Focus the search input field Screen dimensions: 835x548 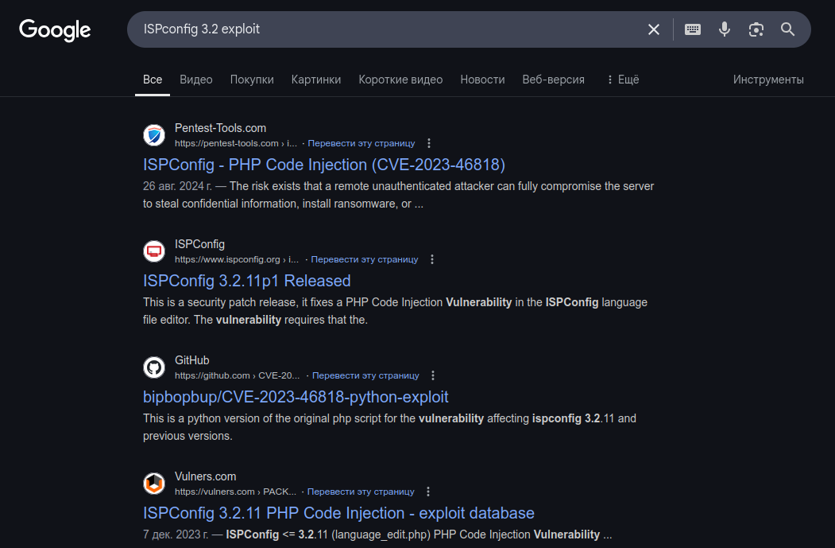pyautogui.click(x=389, y=29)
